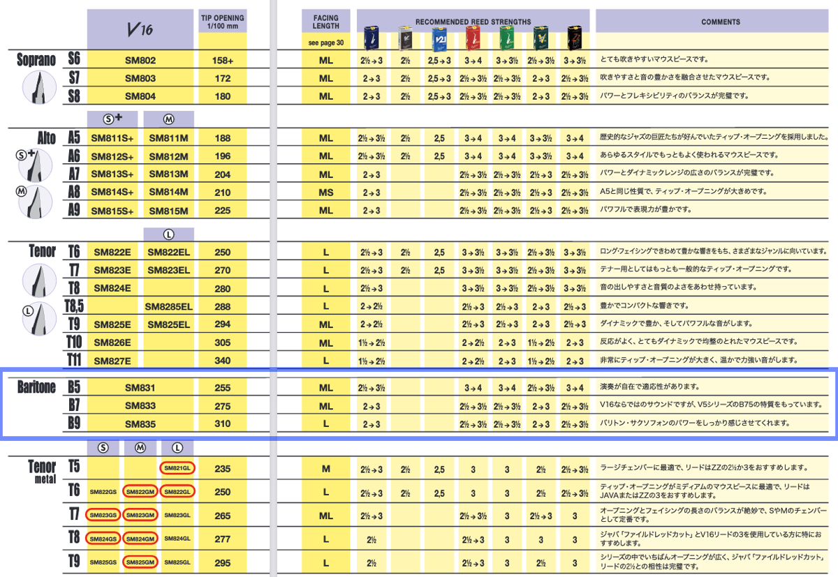Select the S+ column header above Alto models
The height and width of the screenshot is (577, 838).
click(114, 118)
